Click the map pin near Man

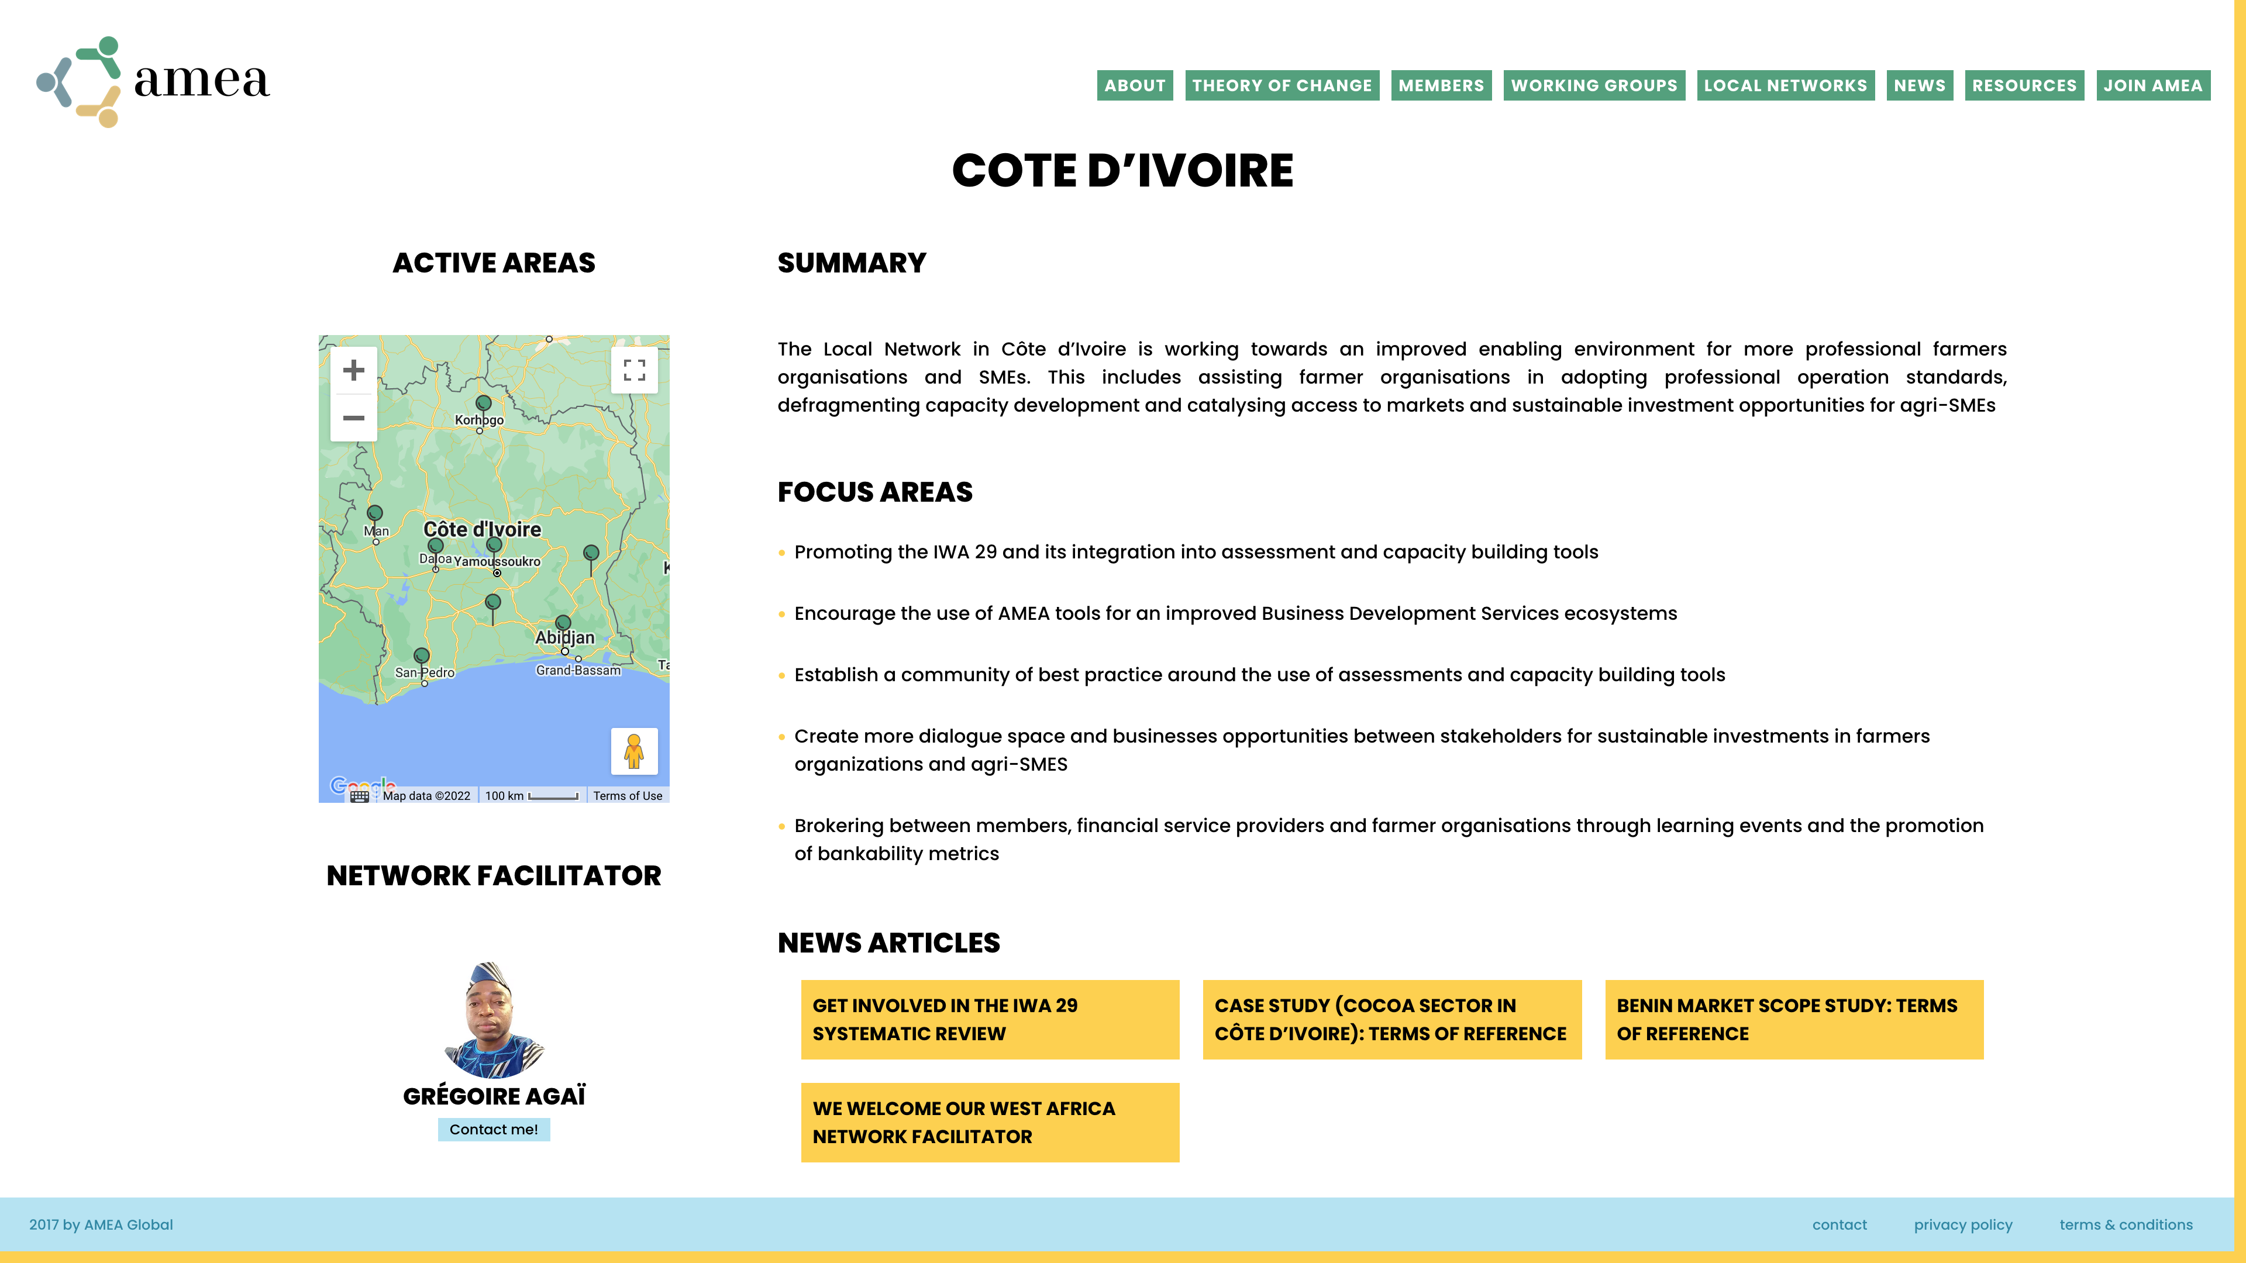coord(375,513)
